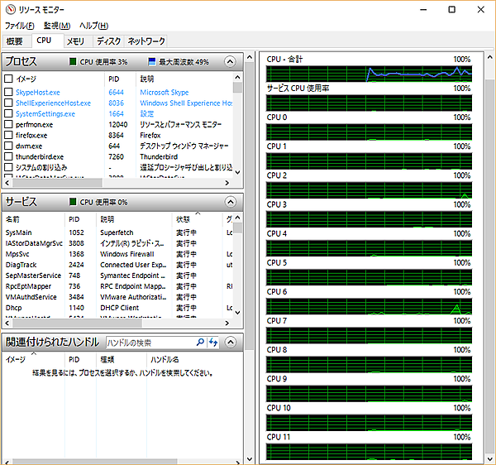Click the green CPU usage indicator in プロセス header
This screenshot has width=496, height=465.
pos(74,62)
